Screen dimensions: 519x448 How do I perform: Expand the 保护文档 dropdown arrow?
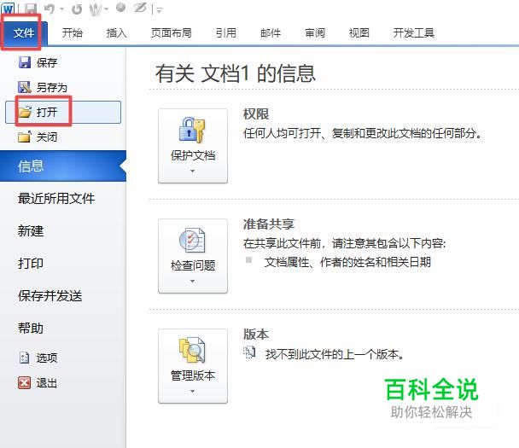pos(193,171)
